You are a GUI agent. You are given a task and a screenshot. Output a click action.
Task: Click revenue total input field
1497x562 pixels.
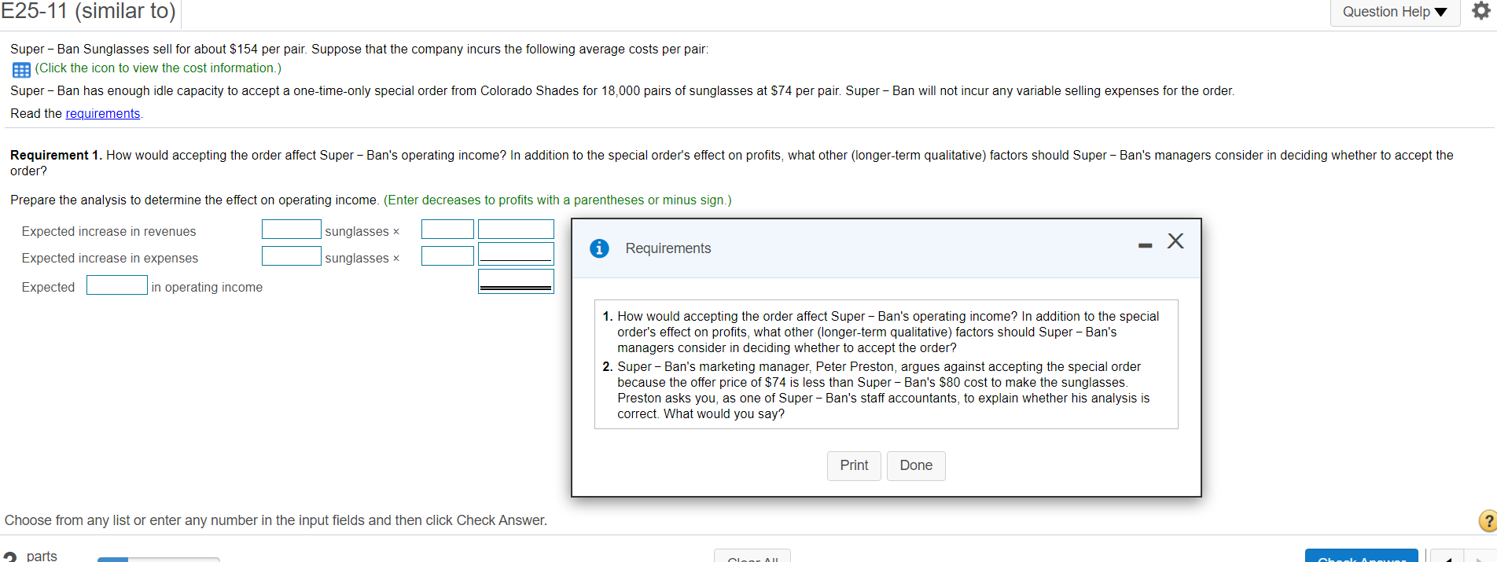pos(516,230)
